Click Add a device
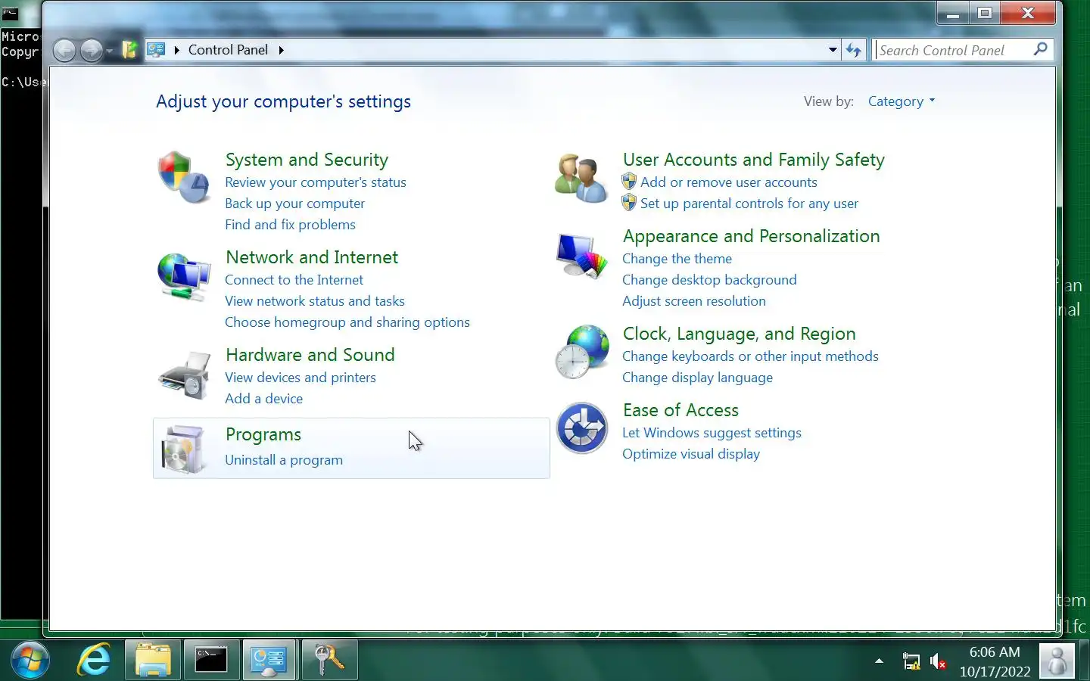This screenshot has height=681, width=1090. point(263,399)
